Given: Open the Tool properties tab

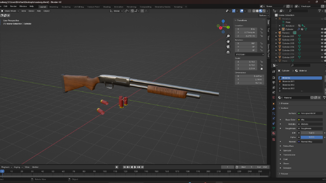Looking at the screenshot, I should (274, 71).
